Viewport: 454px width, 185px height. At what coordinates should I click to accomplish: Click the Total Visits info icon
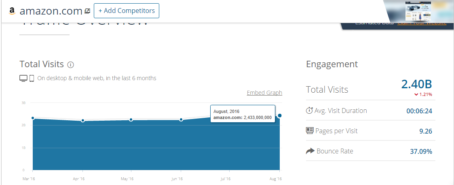70,65
